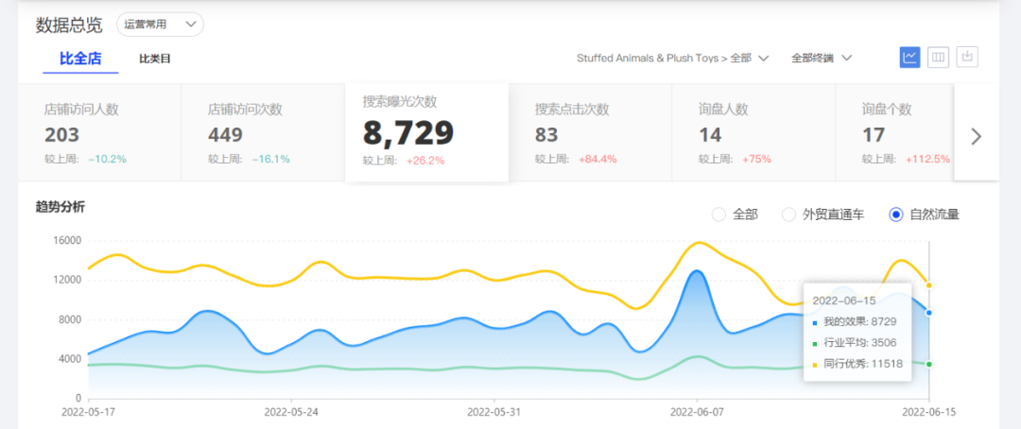This screenshot has width=1021, height=429.
Task: Click the -16.1% weekly change value
Action: pos(271,159)
